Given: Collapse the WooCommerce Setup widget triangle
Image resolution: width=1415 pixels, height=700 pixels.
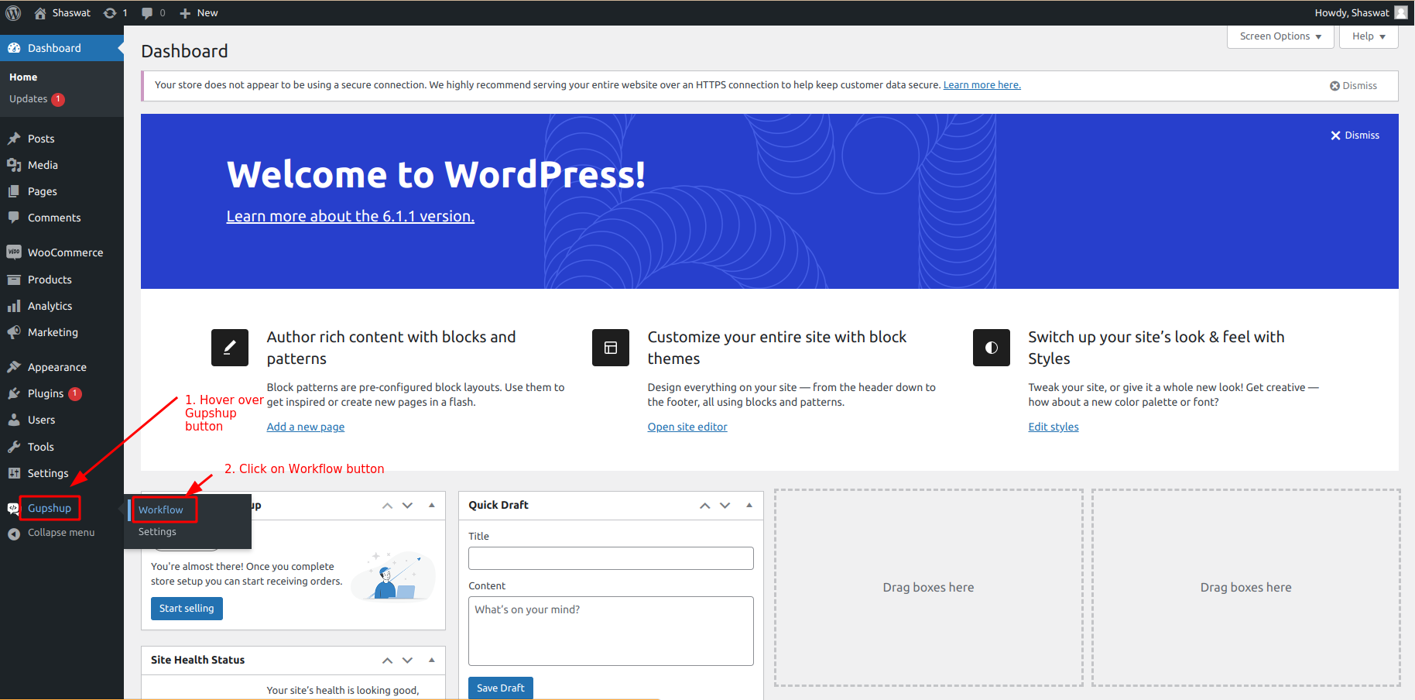Looking at the screenshot, I should coord(432,506).
